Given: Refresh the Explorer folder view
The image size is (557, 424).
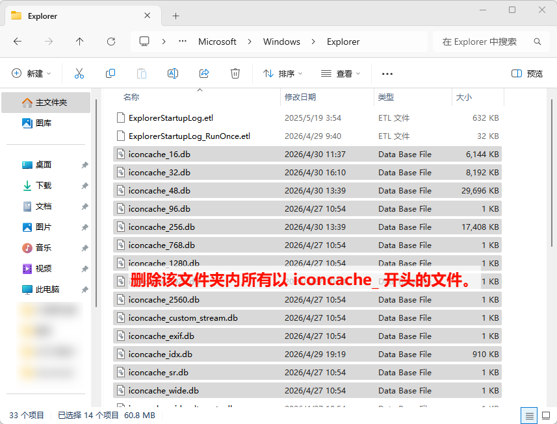Looking at the screenshot, I should click(x=111, y=42).
